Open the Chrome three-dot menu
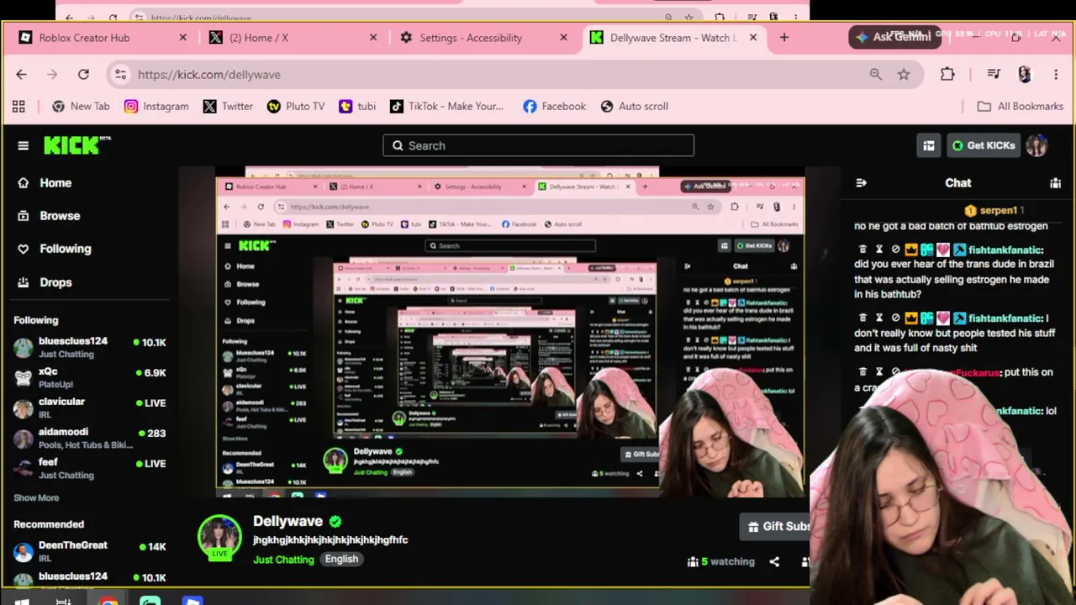 pyautogui.click(x=1056, y=75)
